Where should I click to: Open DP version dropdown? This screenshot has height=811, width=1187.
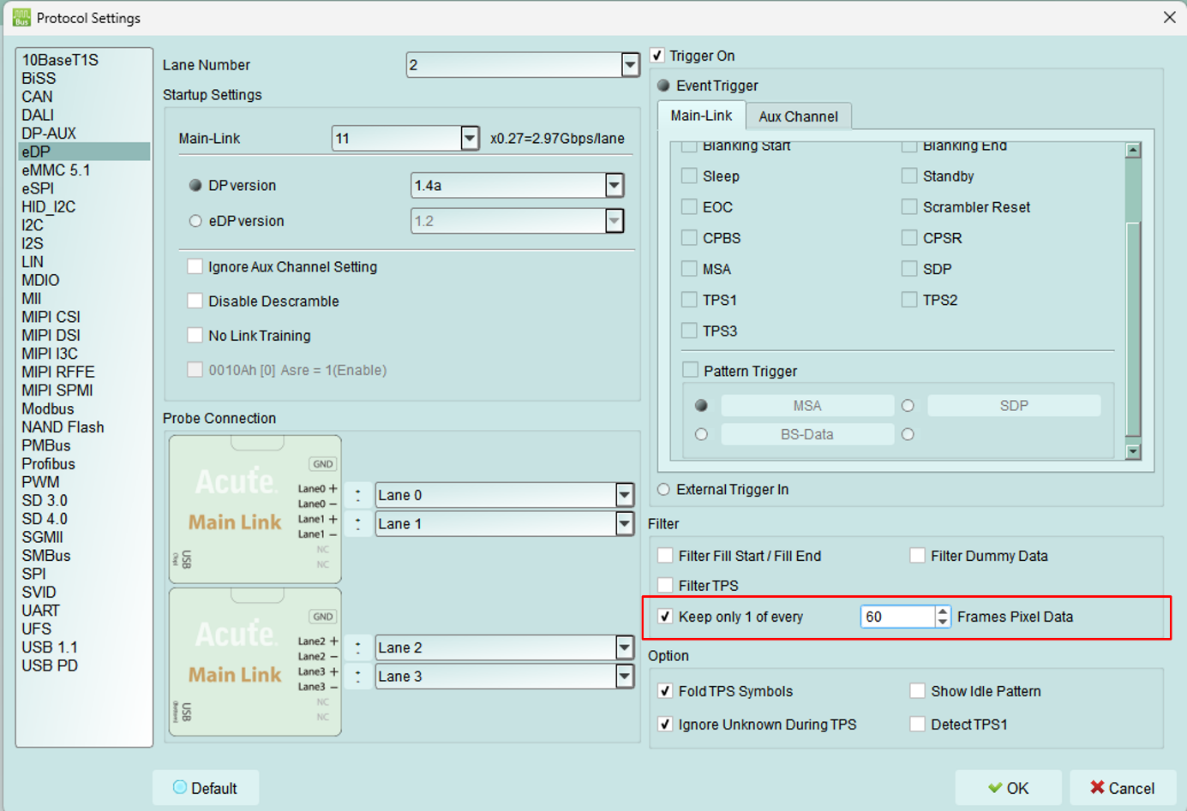[x=614, y=185]
